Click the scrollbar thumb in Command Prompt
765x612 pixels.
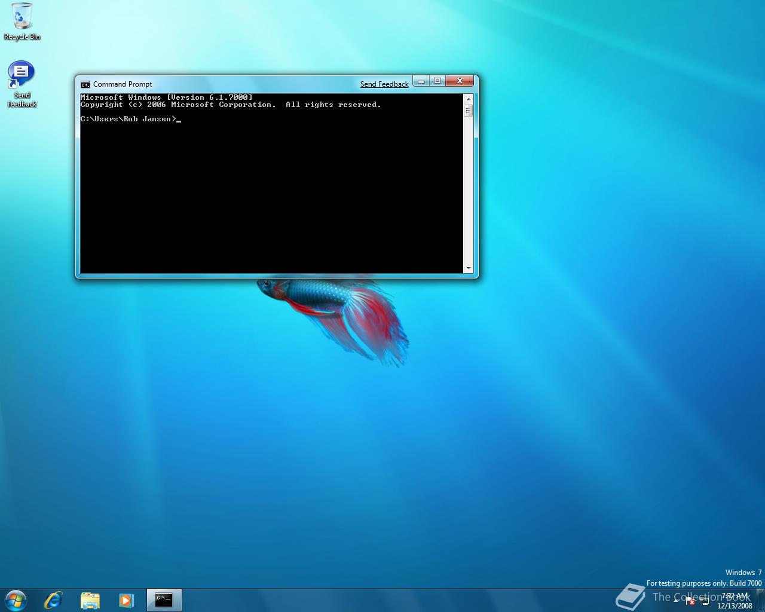point(468,111)
